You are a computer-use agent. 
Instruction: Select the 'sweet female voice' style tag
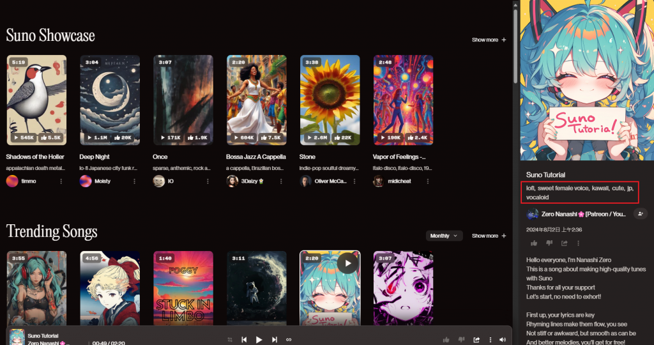563,188
